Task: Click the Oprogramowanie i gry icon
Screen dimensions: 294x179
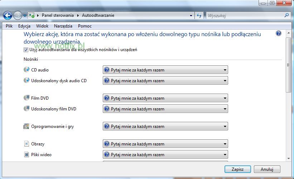Action: (26, 126)
